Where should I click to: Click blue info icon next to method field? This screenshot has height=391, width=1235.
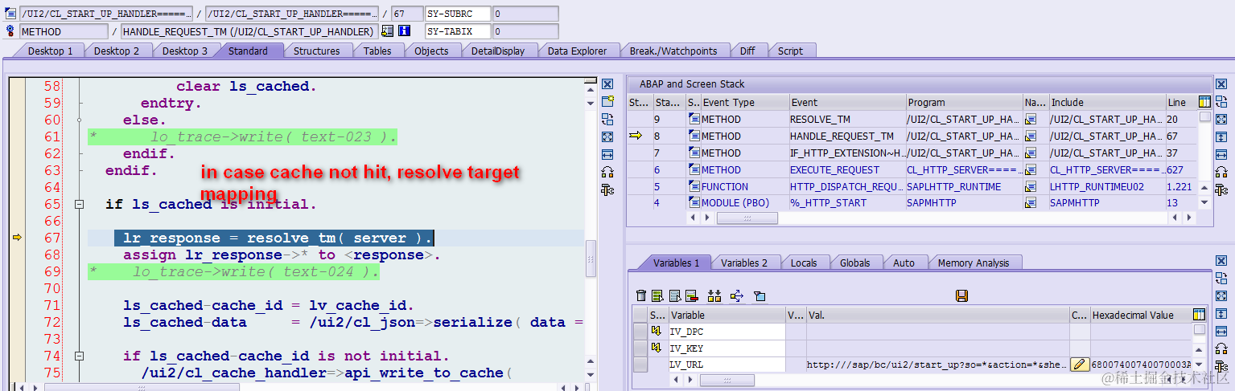point(405,31)
